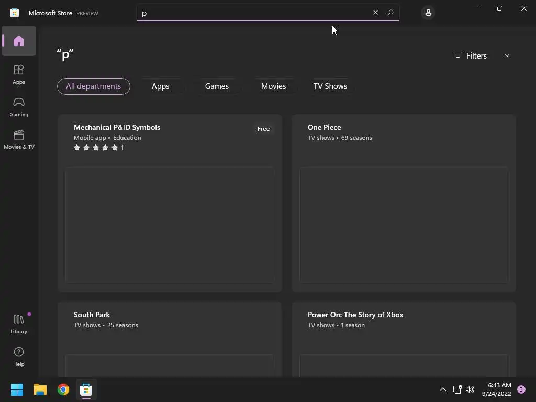Open the Home page in the sidebar
Image resolution: width=536 pixels, height=402 pixels.
[x=19, y=41]
